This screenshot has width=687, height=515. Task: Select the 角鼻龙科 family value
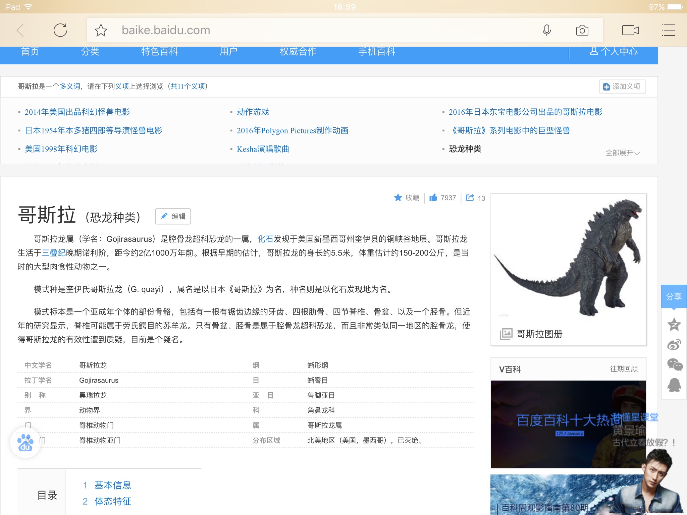pos(321,410)
